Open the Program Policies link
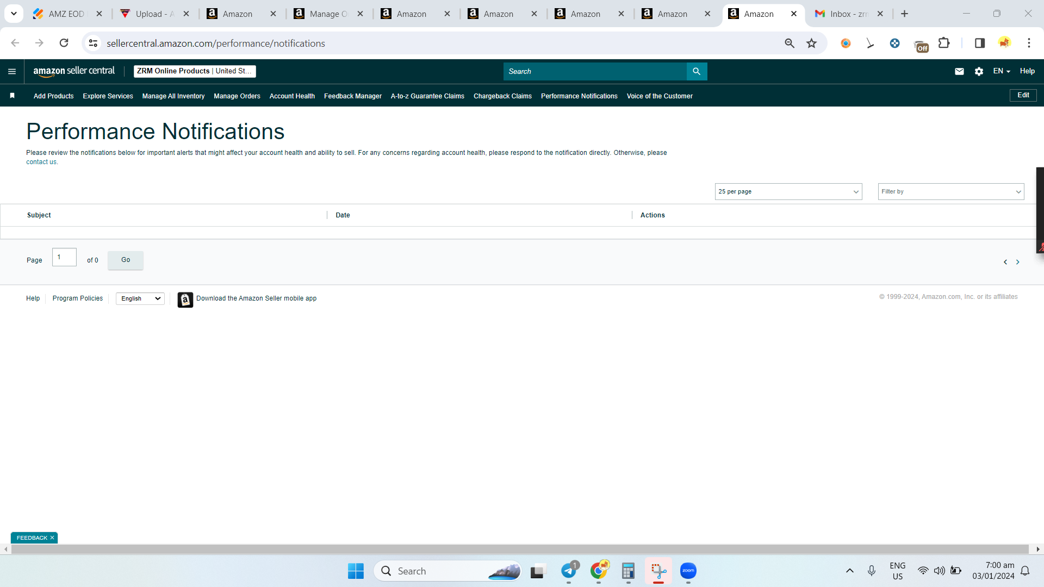The width and height of the screenshot is (1044, 587). coord(78,298)
